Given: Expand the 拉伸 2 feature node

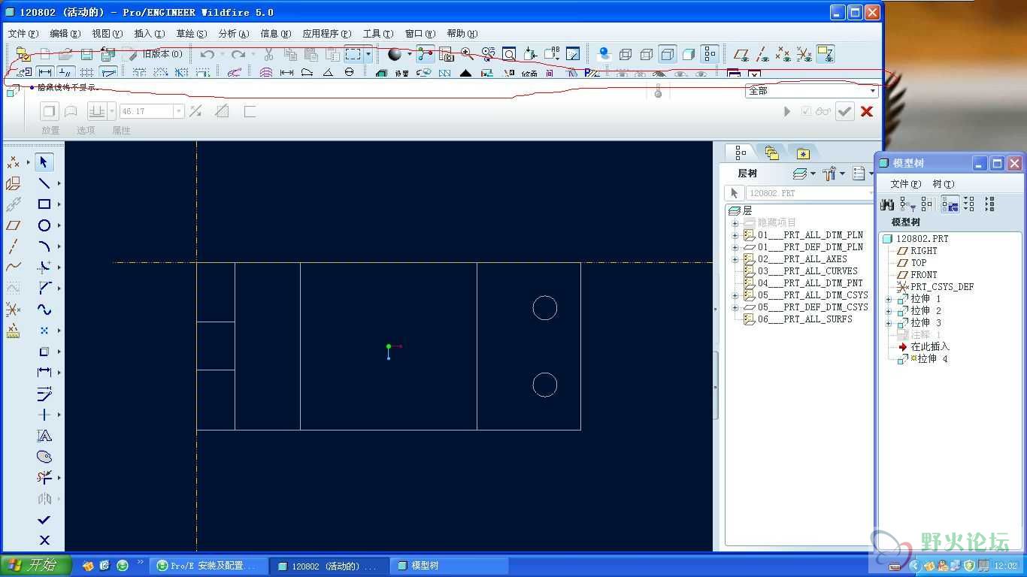Looking at the screenshot, I should click(x=889, y=311).
